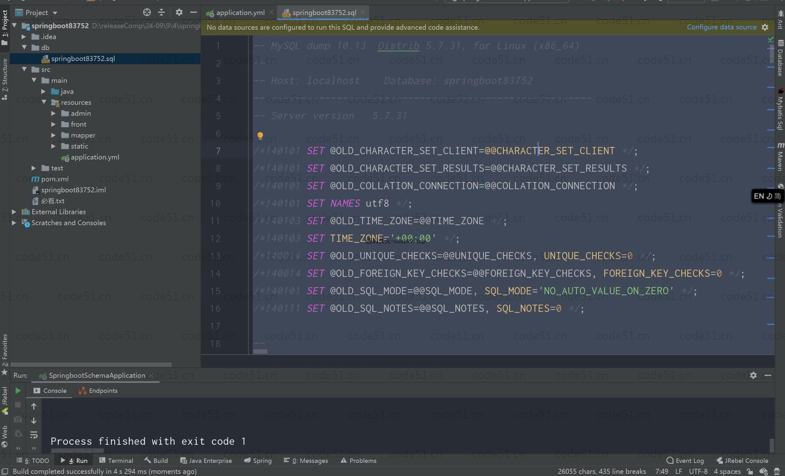Collapse all project tree nodes icon
The image size is (785, 476).
[161, 13]
